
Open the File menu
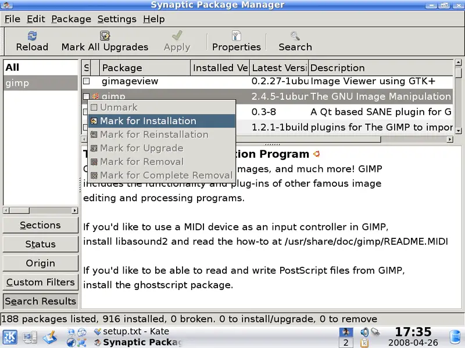[12, 19]
